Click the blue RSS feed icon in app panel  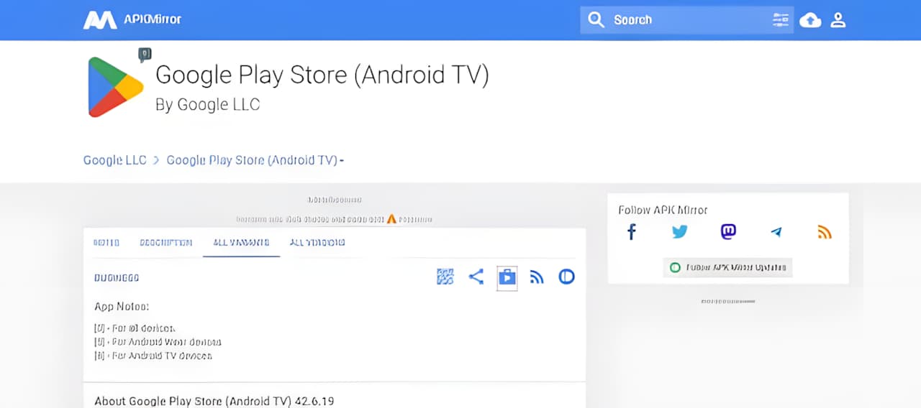point(537,277)
